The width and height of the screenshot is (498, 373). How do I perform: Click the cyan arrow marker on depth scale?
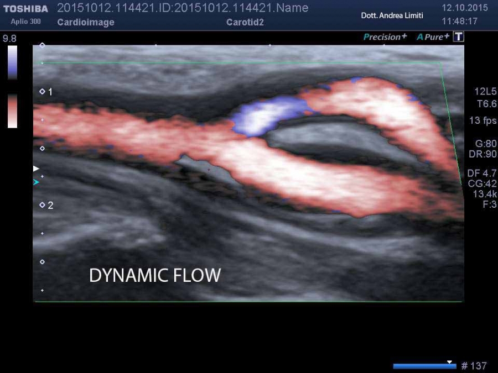click(x=37, y=182)
